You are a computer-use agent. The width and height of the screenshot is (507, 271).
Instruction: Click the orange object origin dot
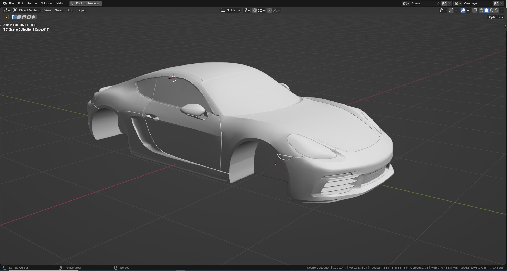(276, 164)
